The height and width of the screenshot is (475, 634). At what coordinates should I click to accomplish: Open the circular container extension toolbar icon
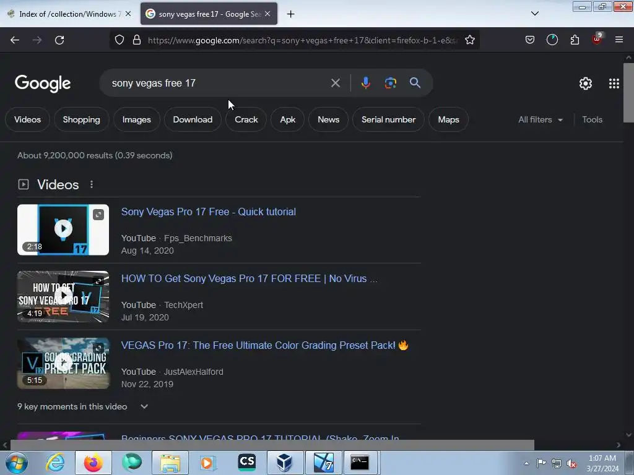tap(552, 40)
